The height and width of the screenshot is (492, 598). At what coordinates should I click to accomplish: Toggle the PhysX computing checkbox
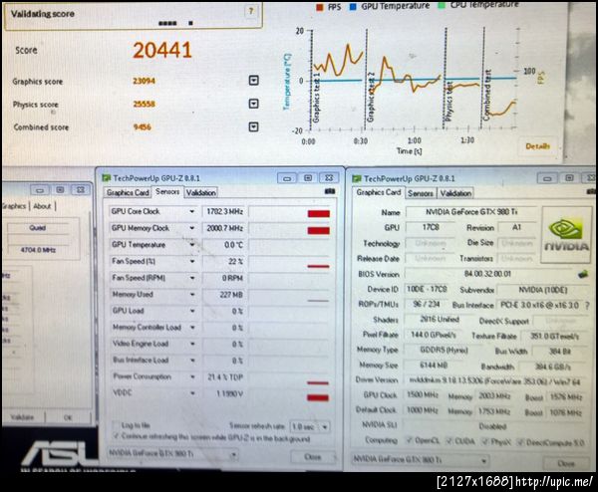coord(485,441)
